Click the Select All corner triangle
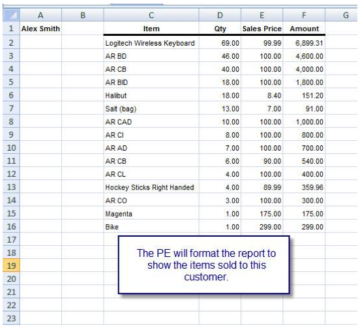Image resolution: width=360 pixels, height=328 pixels. (x=12, y=15)
